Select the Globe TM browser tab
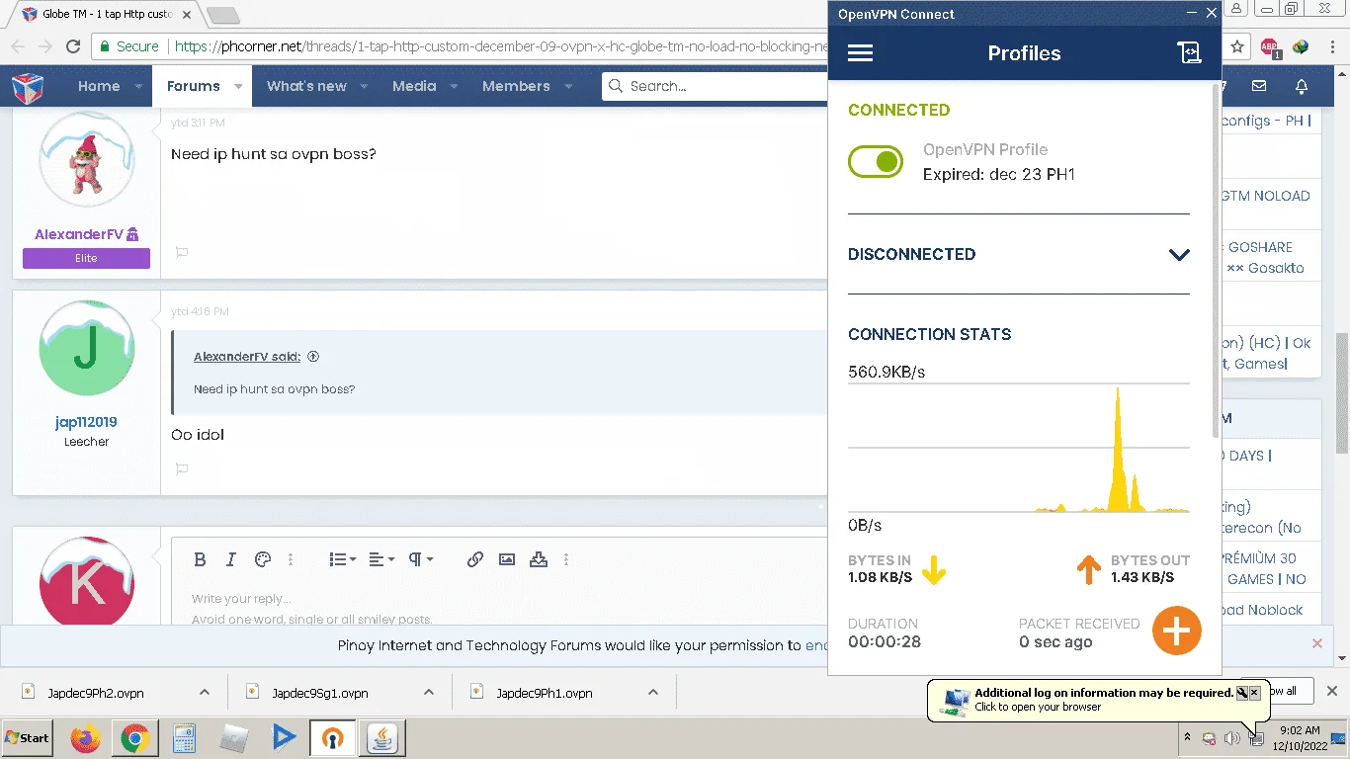The height and width of the screenshot is (759, 1350). [x=107, y=15]
